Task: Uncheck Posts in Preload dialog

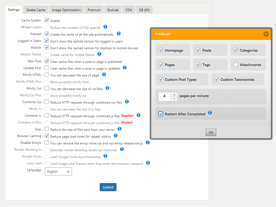Action: (198, 50)
